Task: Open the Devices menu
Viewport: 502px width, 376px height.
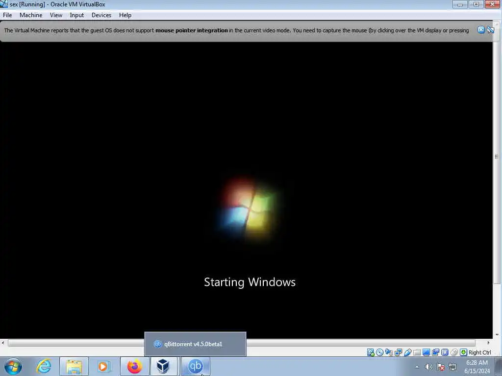Action: click(101, 15)
